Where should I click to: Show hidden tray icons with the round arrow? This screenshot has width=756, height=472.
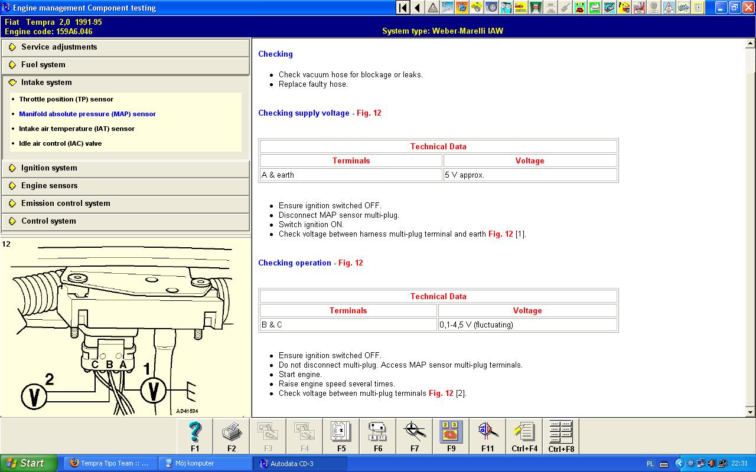pos(679,464)
